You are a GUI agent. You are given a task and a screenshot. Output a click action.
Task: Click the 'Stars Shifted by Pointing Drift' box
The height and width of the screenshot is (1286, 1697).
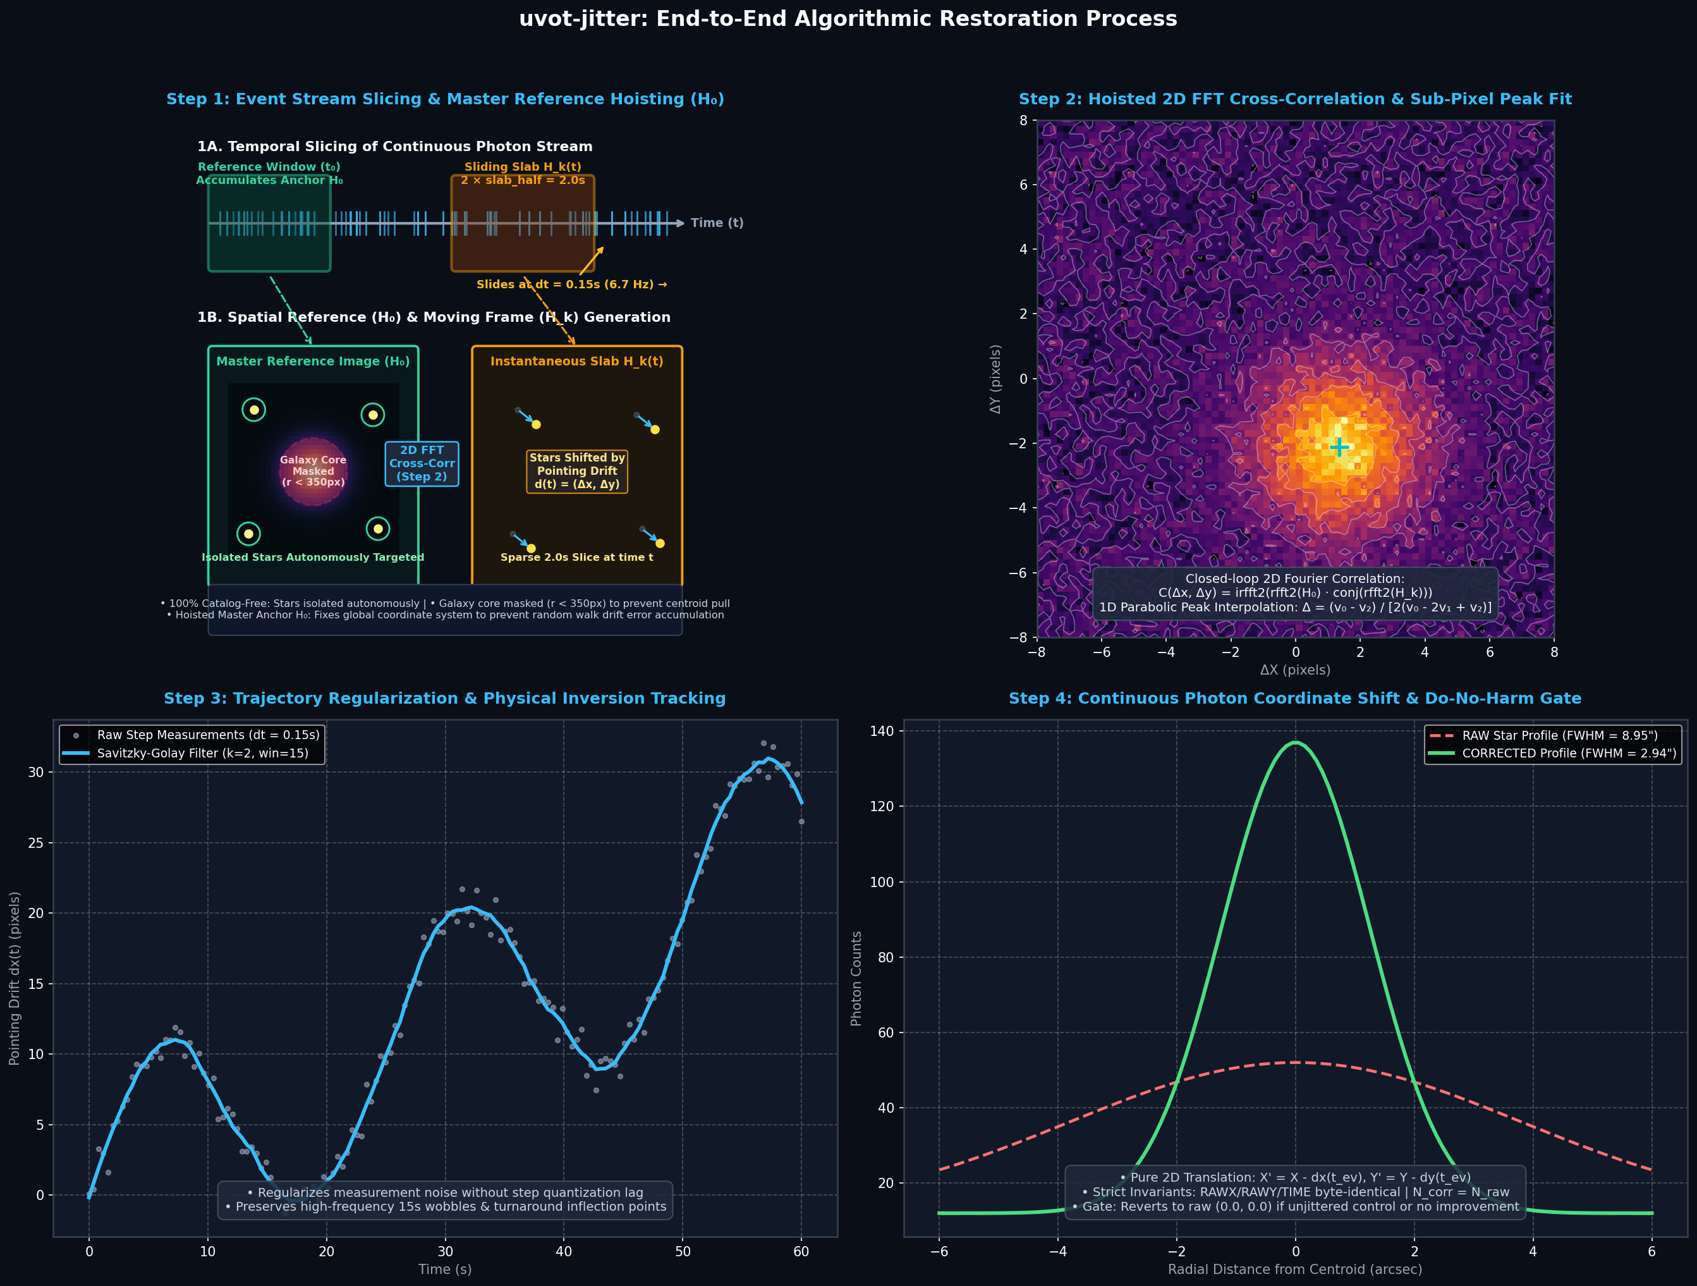577,471
